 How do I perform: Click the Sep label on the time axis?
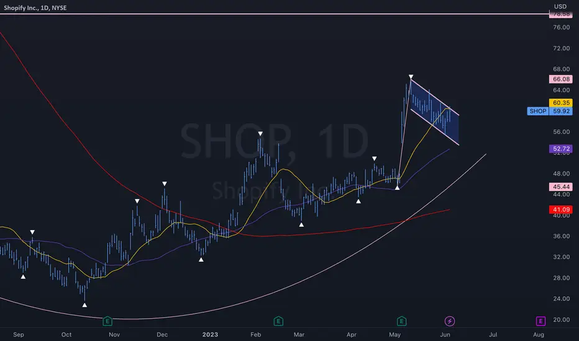[19, 334]
